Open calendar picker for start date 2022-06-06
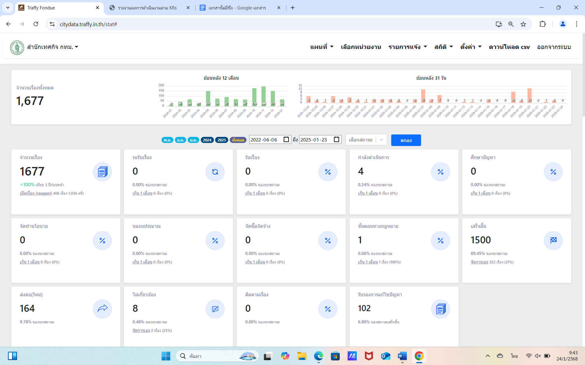This screenshot has height=365, width=585. 286,140
